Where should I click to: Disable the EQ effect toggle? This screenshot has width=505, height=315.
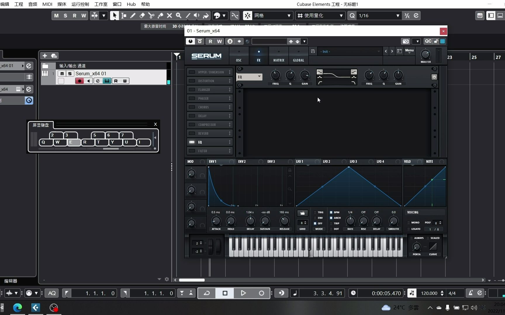(x=192, y=142)
